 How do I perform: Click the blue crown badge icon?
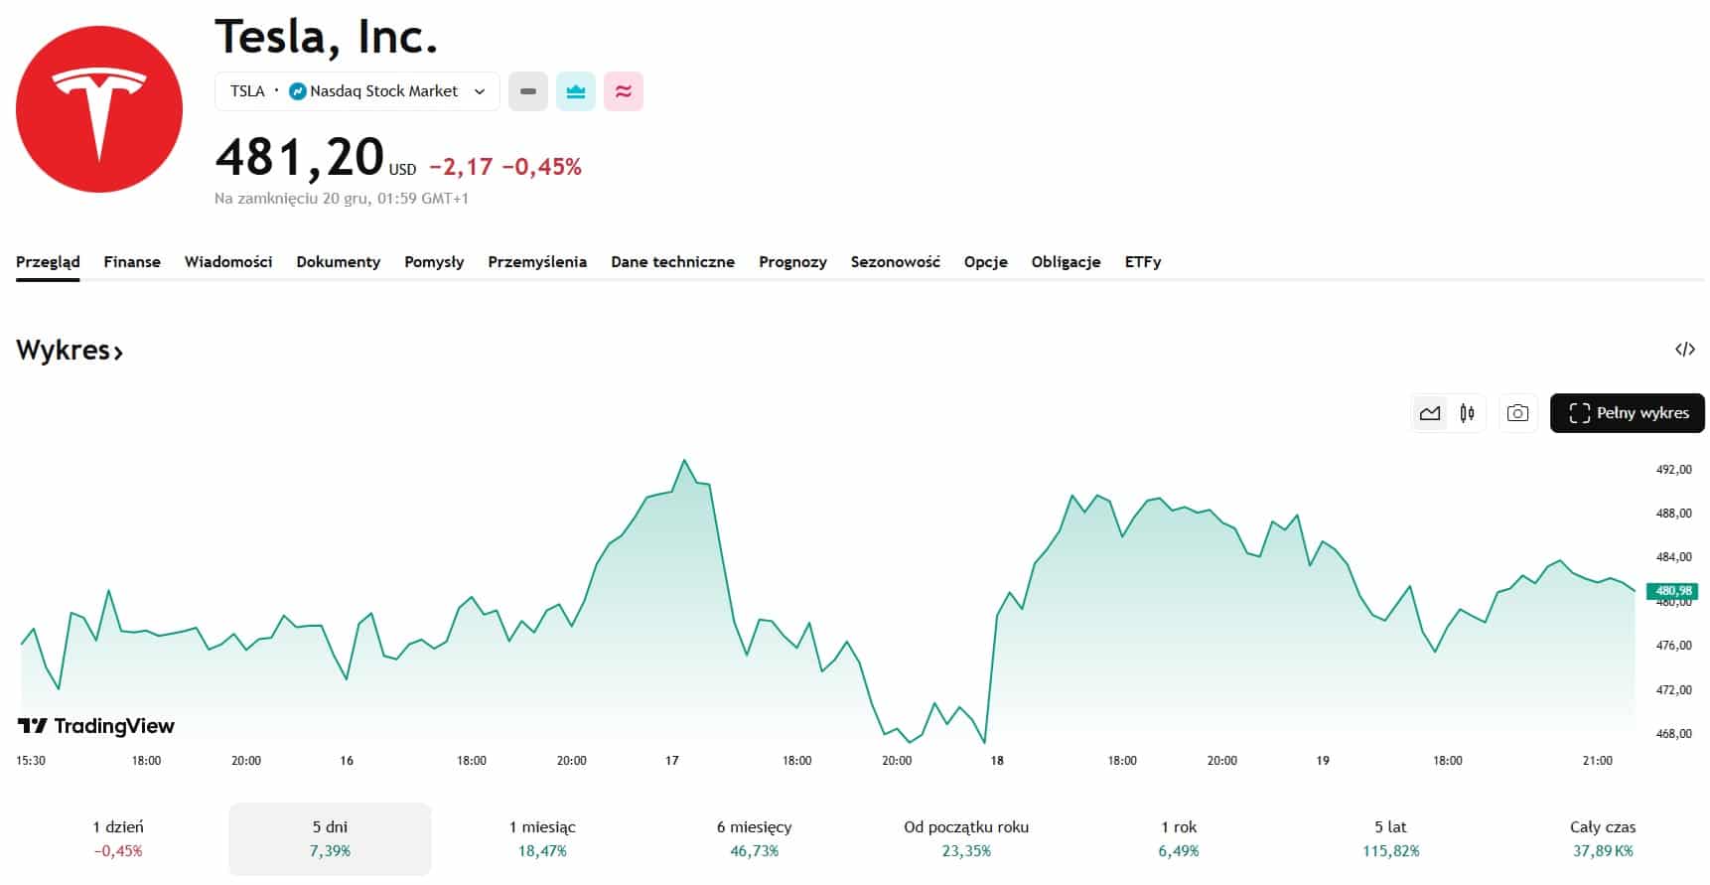point(576,91)
